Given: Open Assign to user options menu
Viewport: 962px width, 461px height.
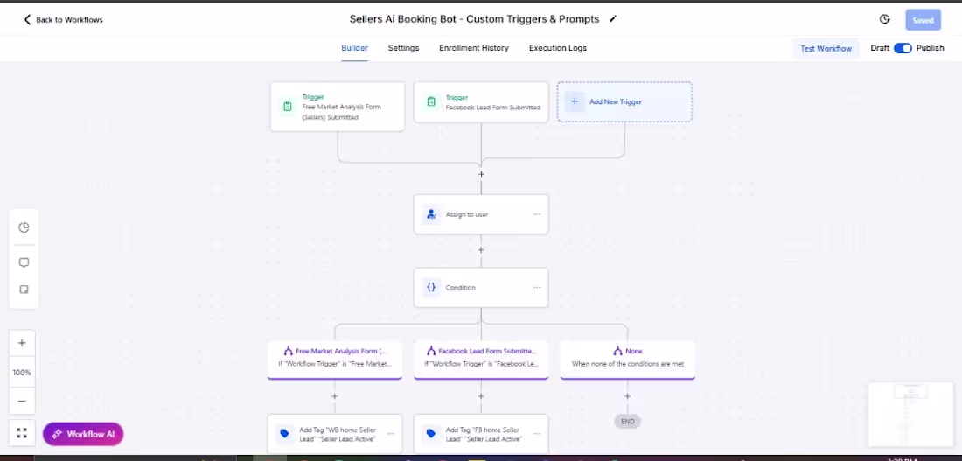Looking at the screenshot, I should [537, 214].
